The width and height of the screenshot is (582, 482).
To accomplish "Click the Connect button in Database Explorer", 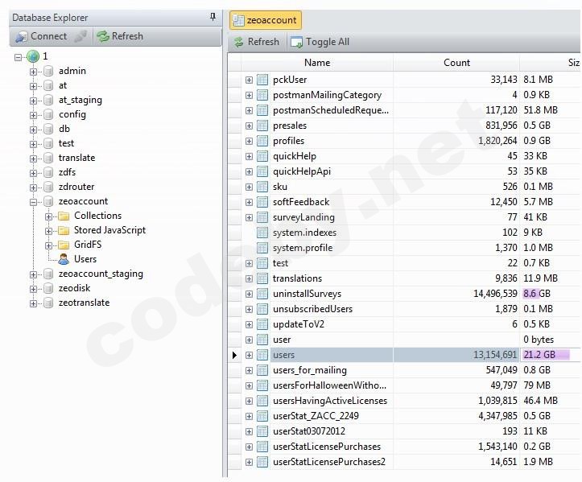I will (41, 36).
